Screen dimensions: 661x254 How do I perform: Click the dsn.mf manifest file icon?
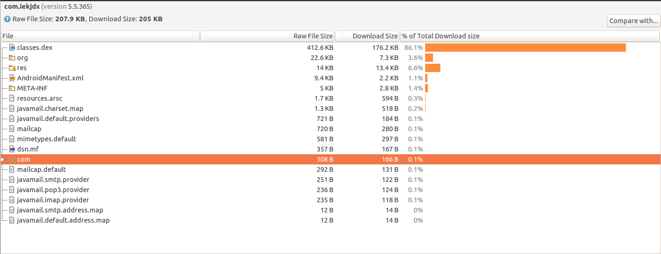point(12,149)
